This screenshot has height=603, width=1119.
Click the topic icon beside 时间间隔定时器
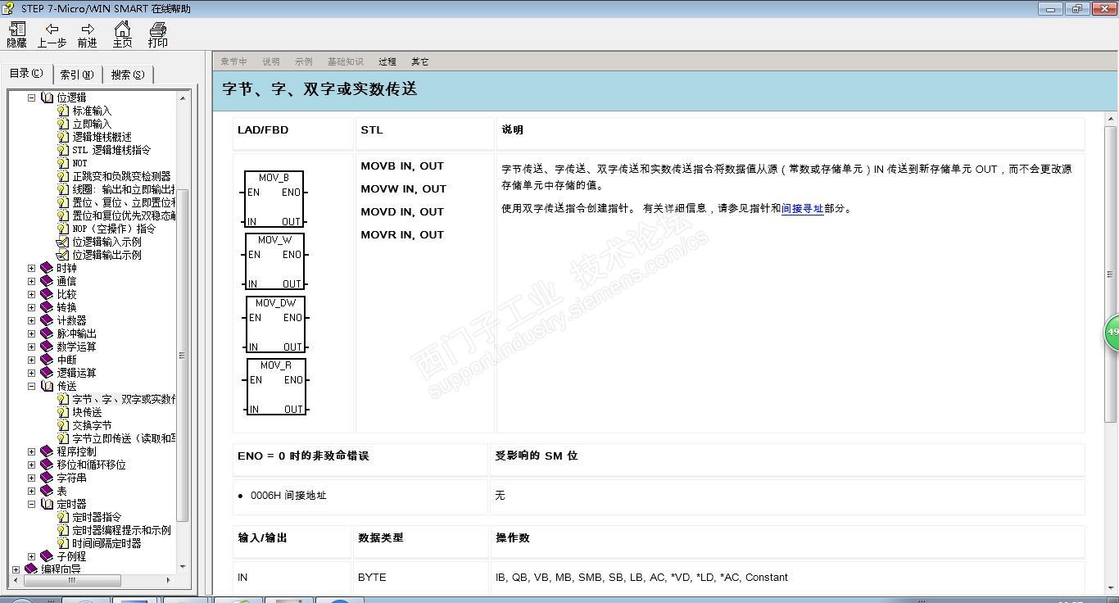coord(63,543)
